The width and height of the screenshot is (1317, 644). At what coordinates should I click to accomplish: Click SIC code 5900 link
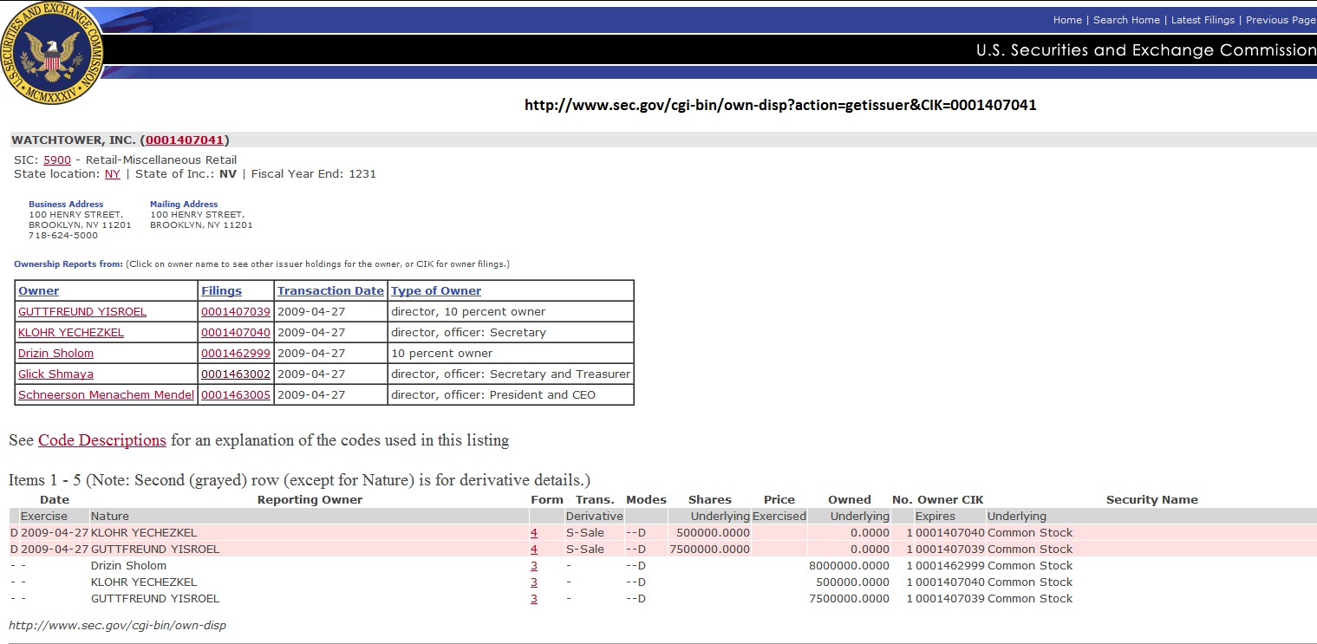(56, 160)
